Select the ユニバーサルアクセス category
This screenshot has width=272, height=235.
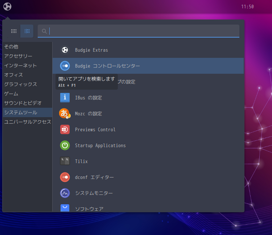[28, 122]
